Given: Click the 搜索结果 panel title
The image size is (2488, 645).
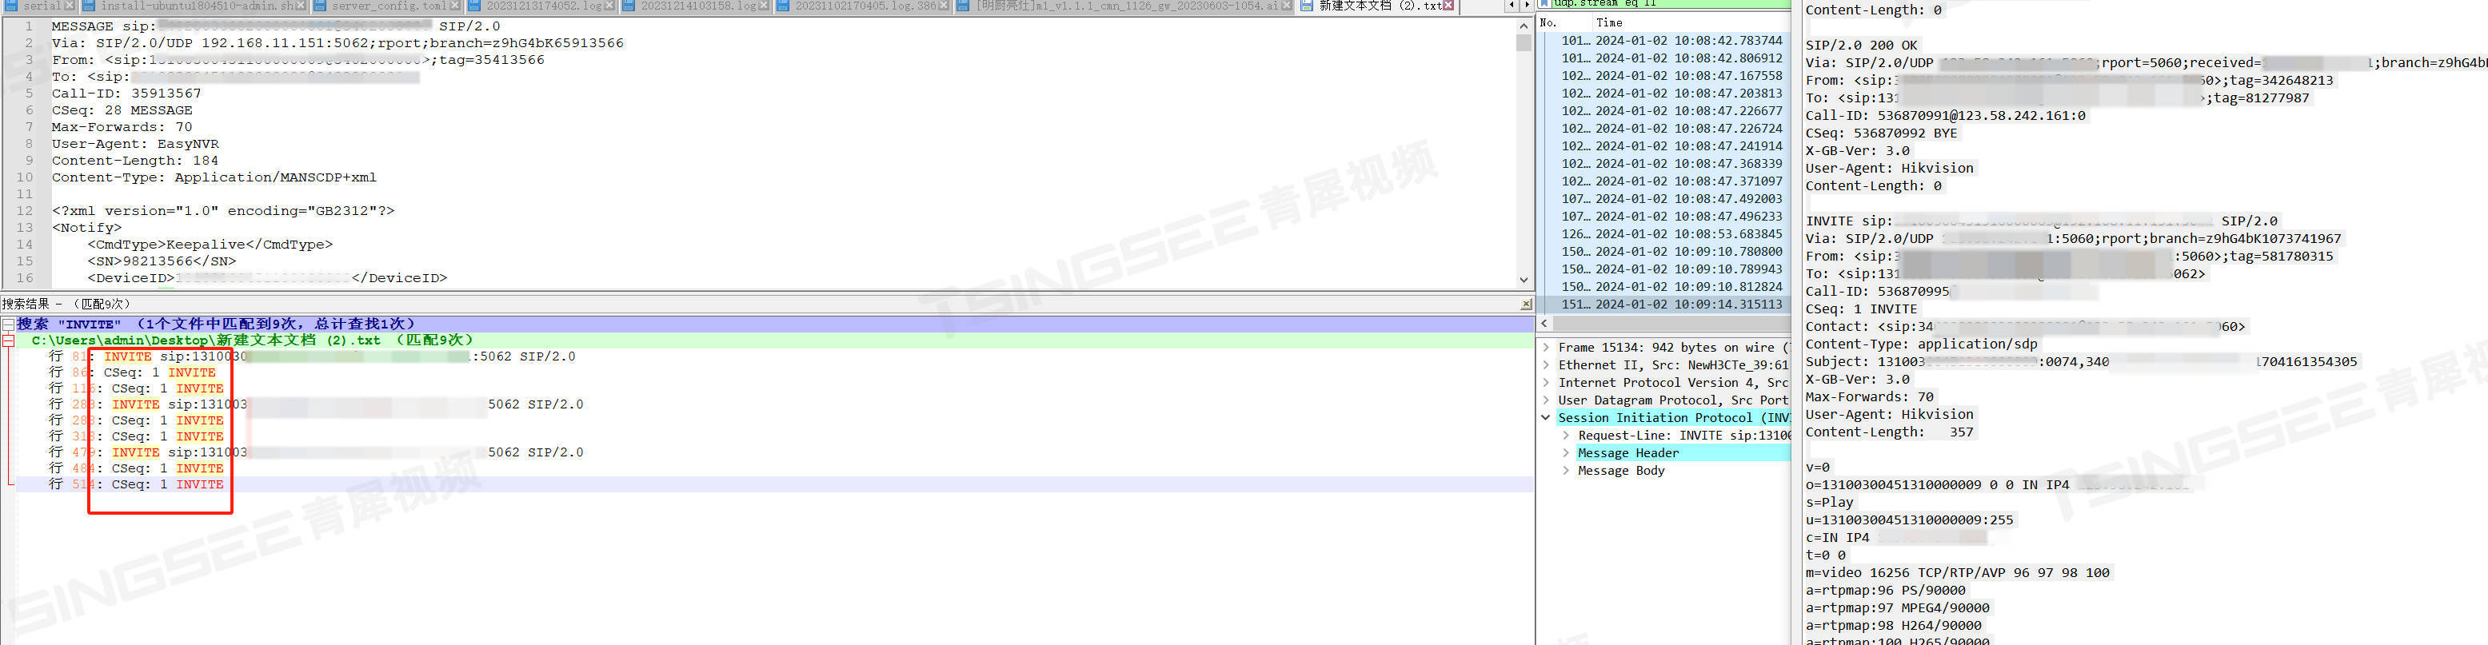Looking at the screenshot, I should point(66,305).
